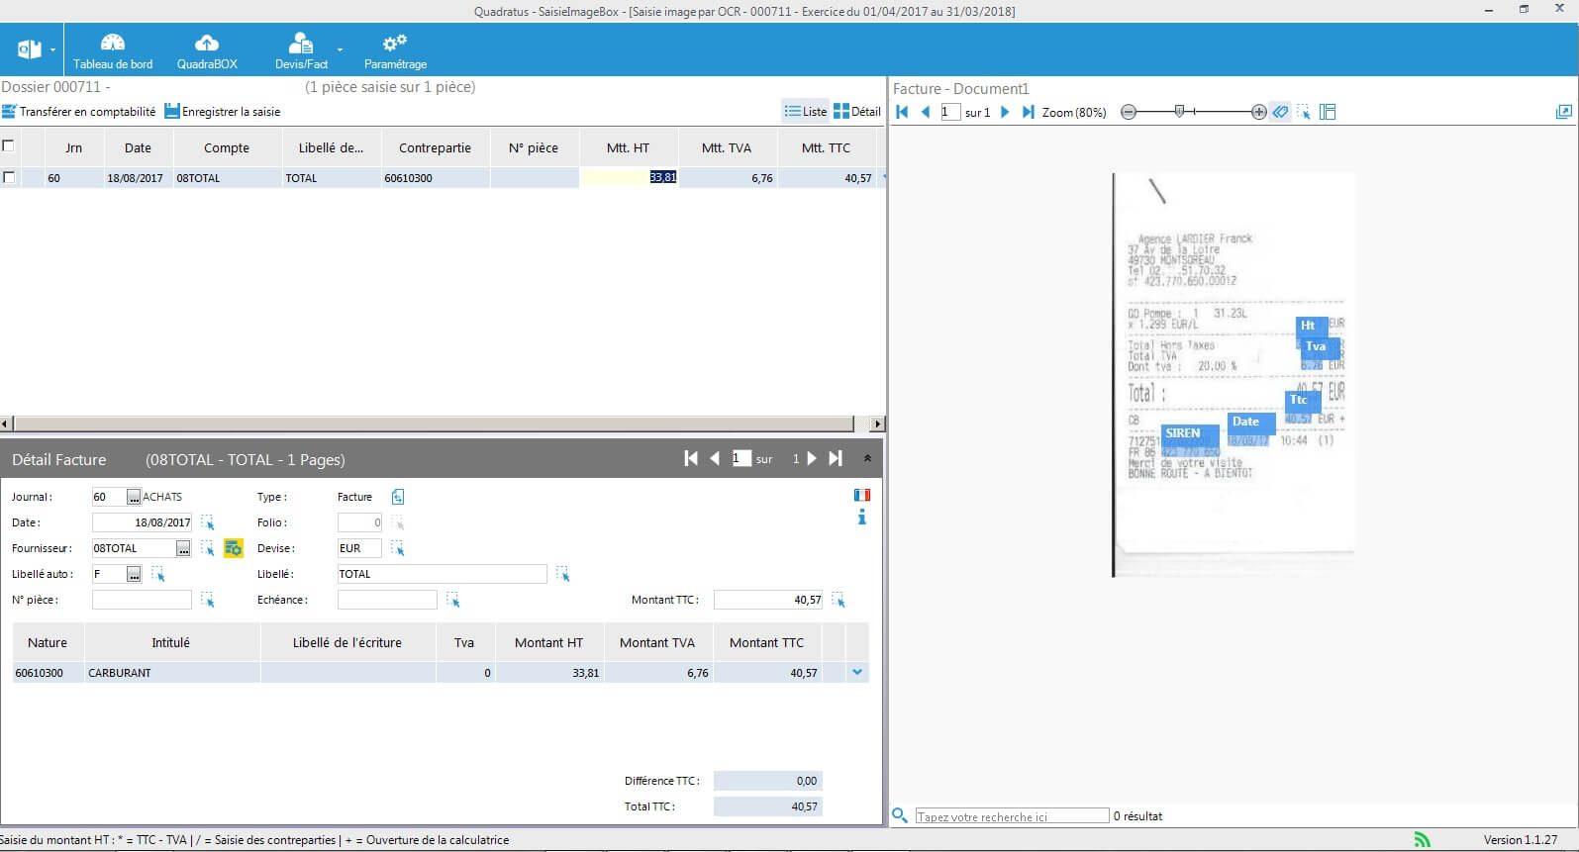
Task: Click the Outlook application icon in ribbon
Action: (30, 49)
